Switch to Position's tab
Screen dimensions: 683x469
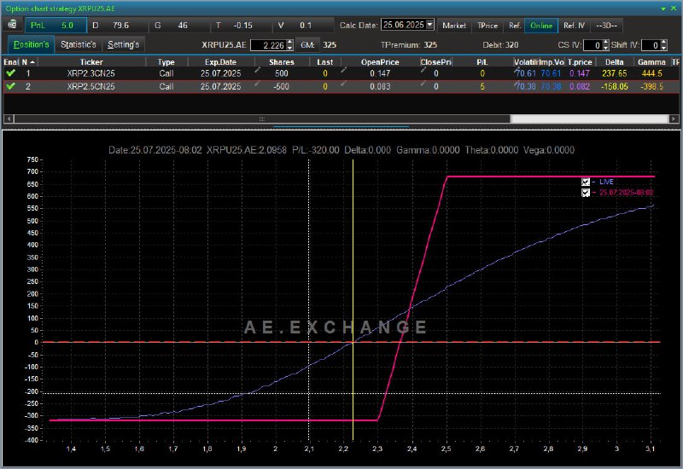31,44
